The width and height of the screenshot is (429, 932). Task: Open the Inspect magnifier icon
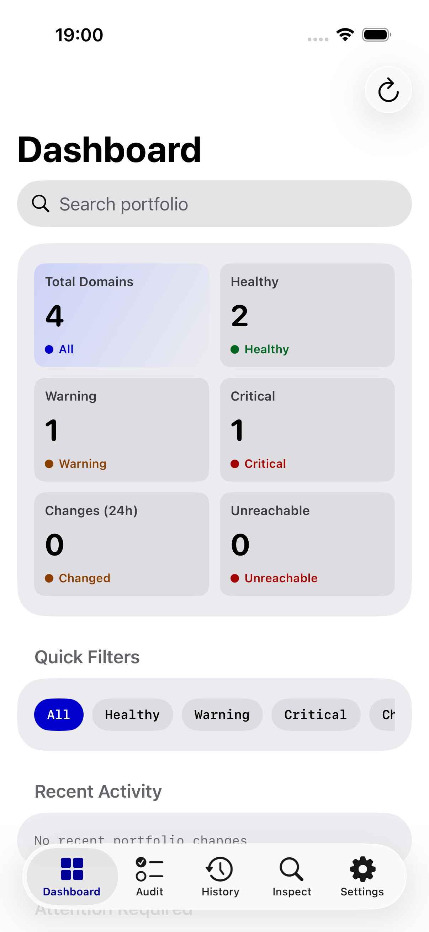click(291, 869)
